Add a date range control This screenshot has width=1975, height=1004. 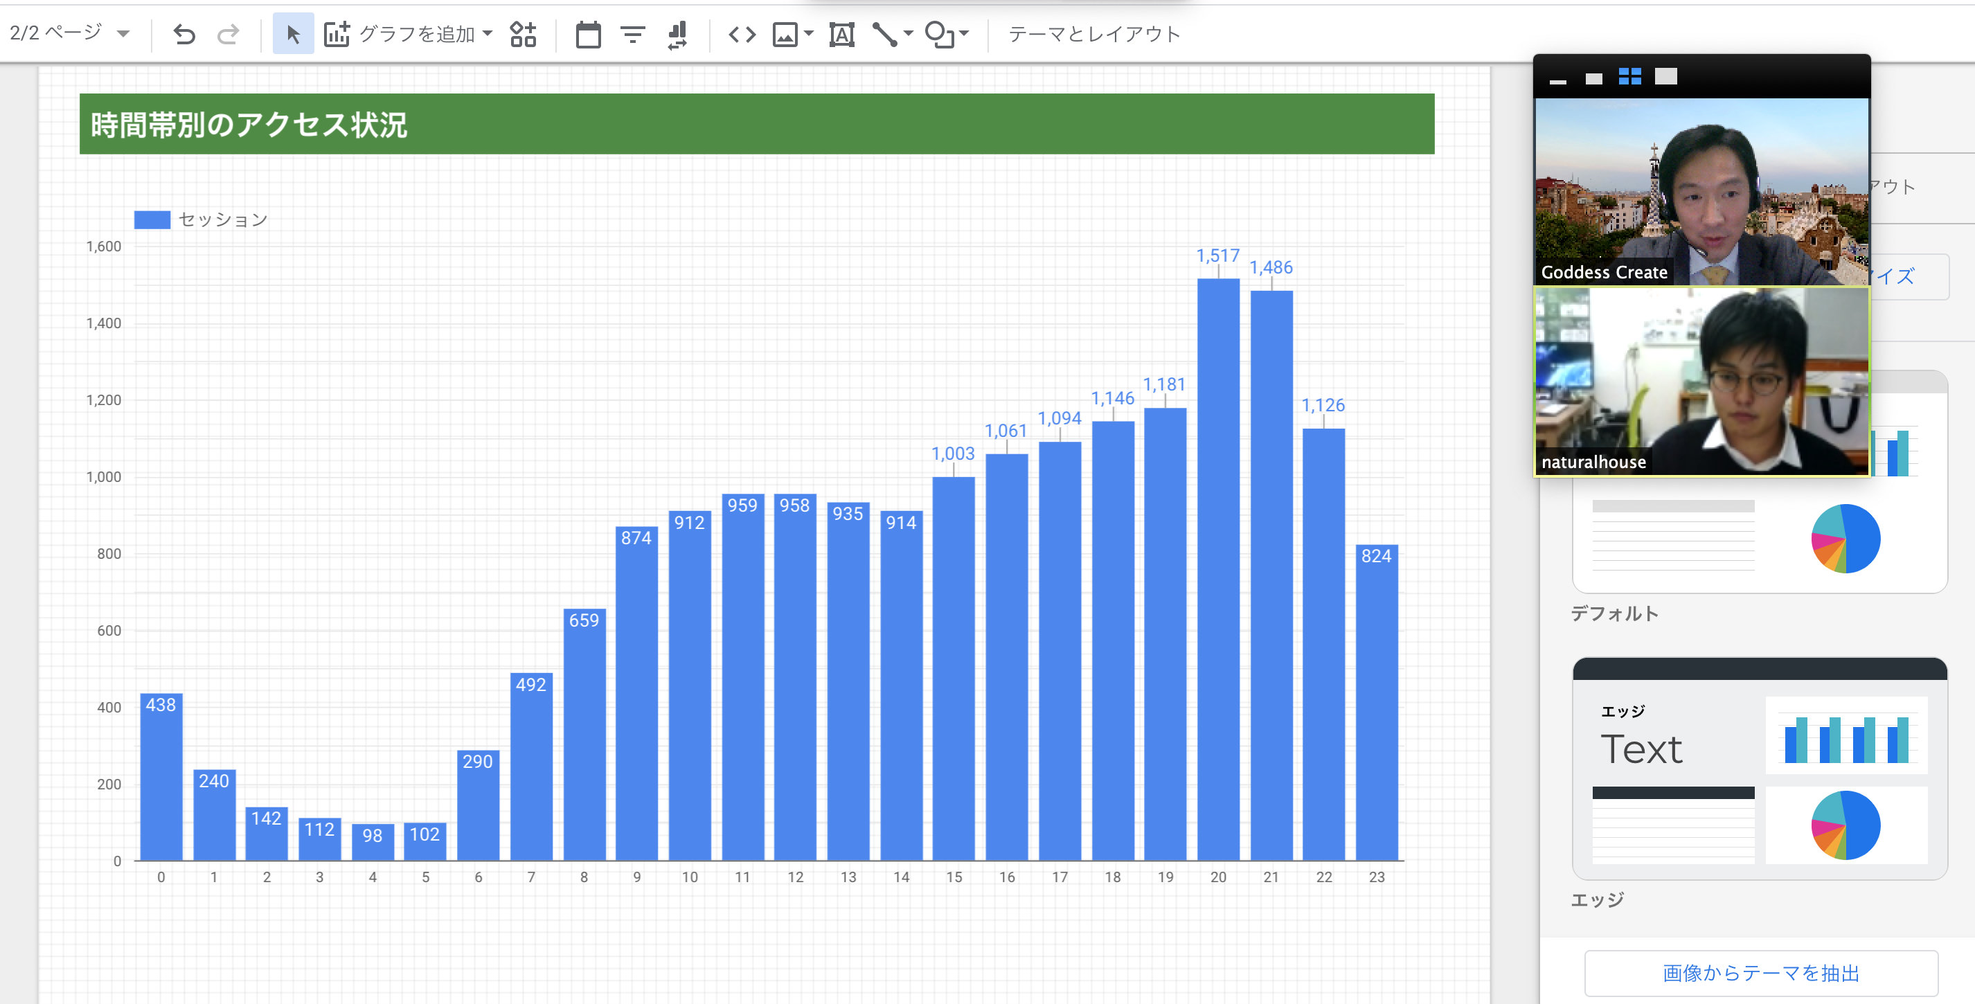coord(588,34)
